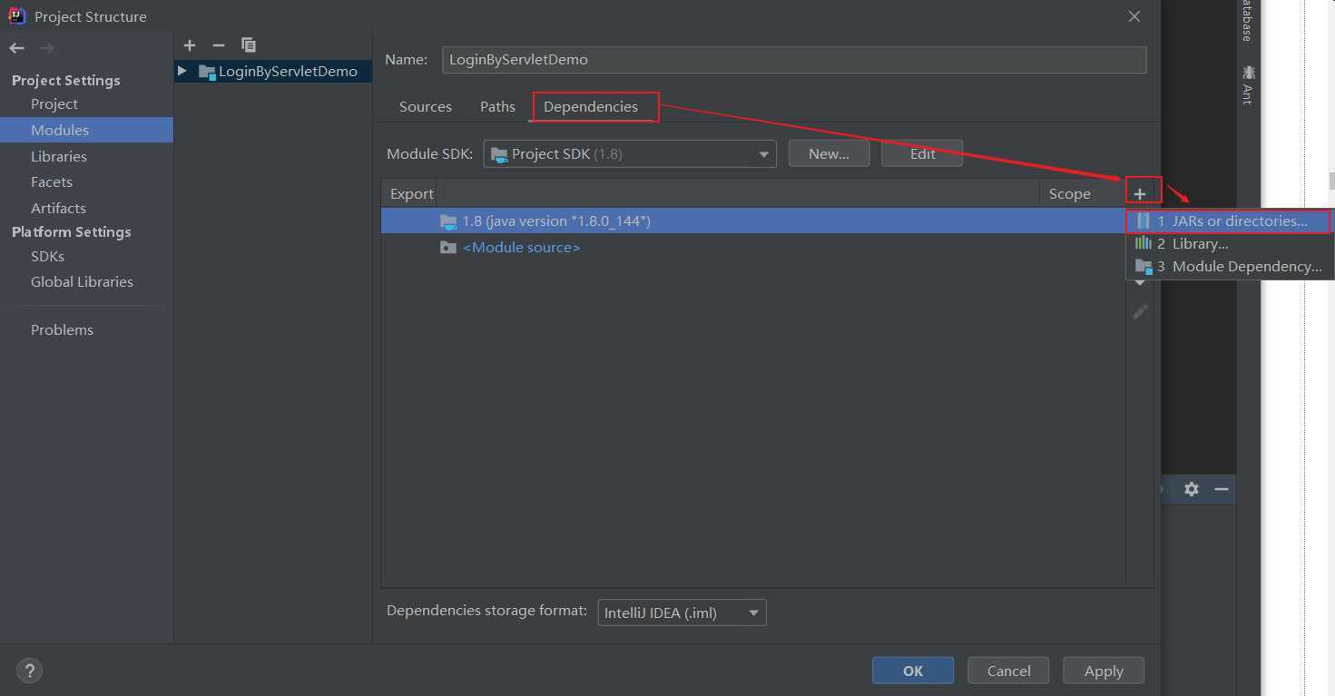Screen dimensions: 1335x696
Task: Open Dependencies storage format dropdown
Action: tap(682, 613)
